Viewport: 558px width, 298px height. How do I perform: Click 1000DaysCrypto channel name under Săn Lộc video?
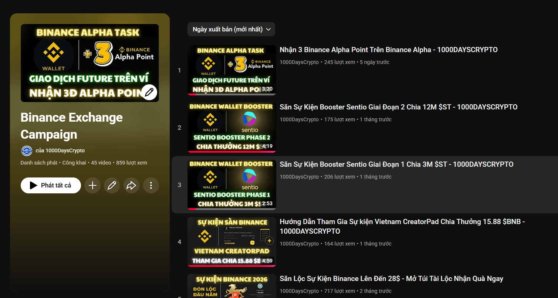(299, 291)
